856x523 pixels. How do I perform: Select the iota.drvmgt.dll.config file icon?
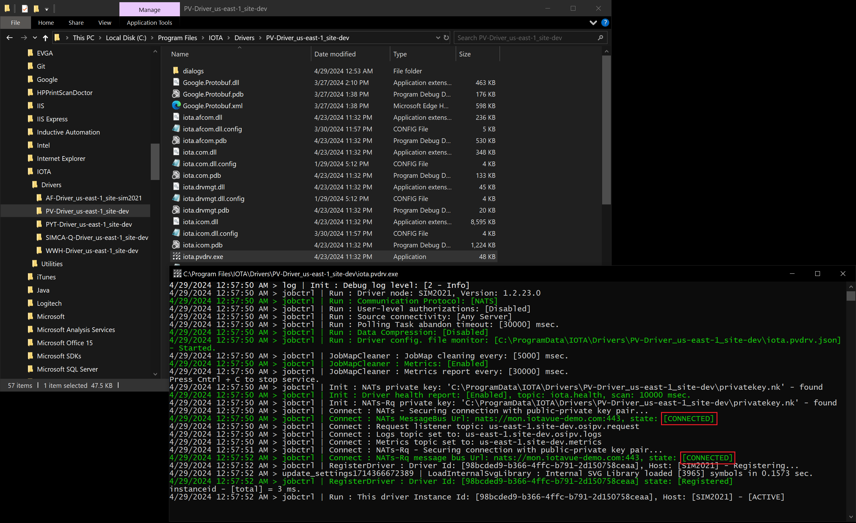coord(176,198)
